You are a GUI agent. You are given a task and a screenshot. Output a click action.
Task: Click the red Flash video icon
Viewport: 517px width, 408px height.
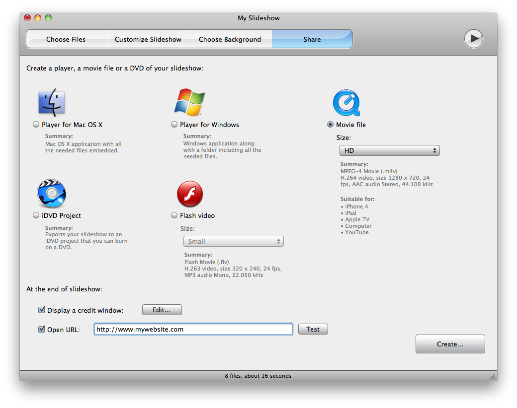pyautogui.click(x=190, y=194)
